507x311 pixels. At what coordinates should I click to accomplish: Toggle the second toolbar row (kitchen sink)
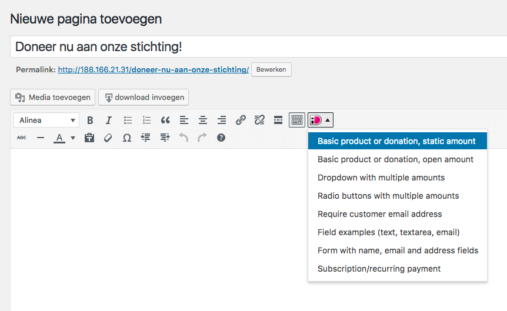(x=297, y=121)
